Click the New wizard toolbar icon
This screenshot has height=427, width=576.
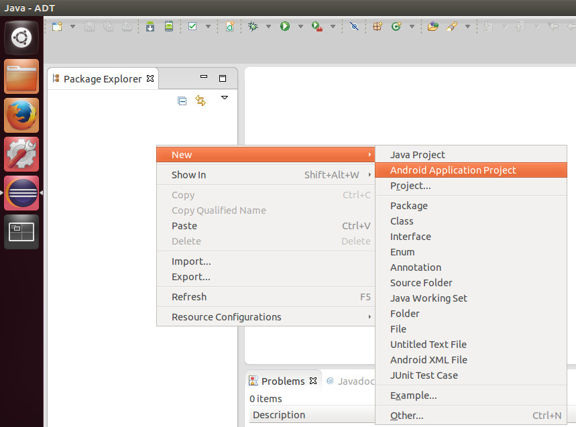point(57,26)
